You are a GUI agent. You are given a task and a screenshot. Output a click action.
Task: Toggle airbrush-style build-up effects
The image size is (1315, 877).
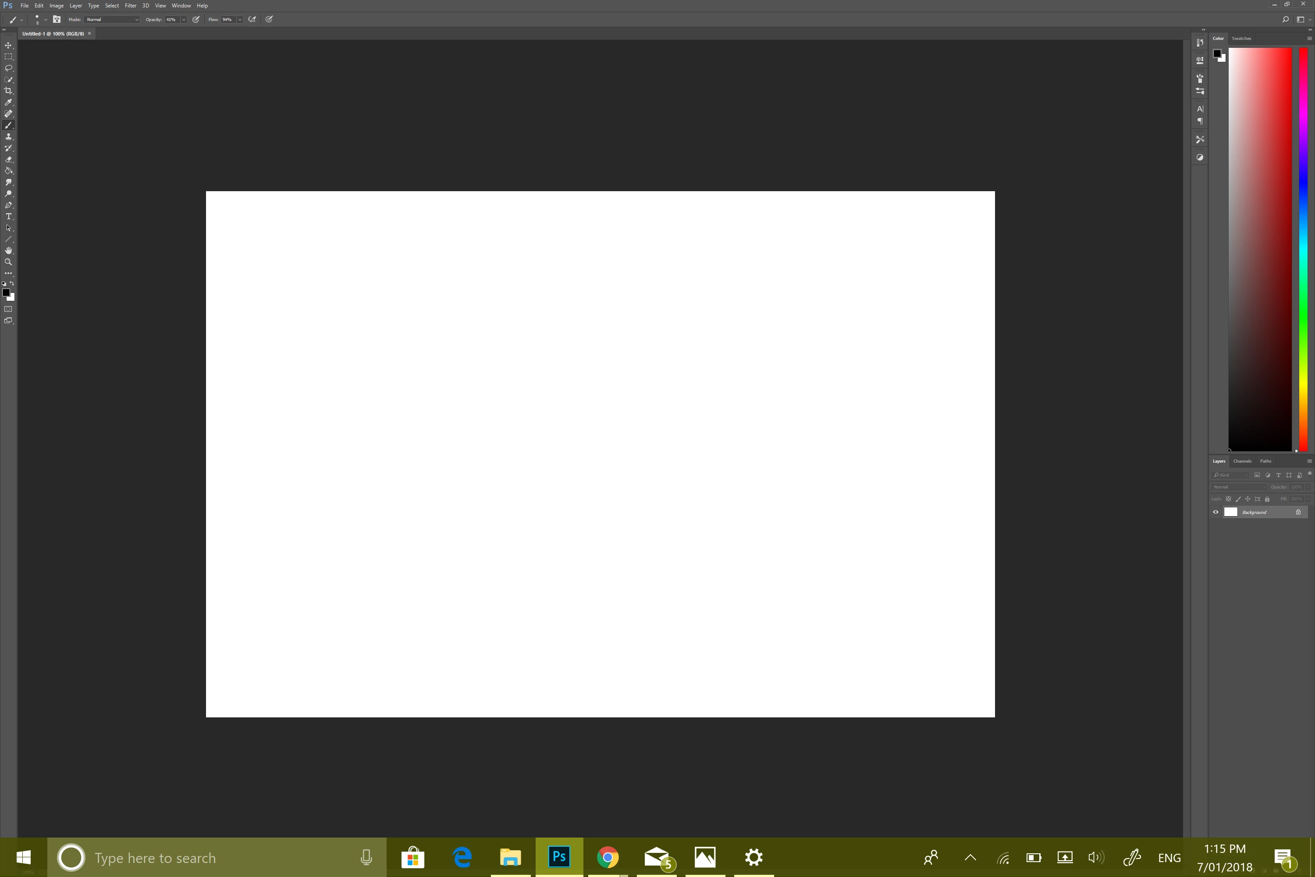point(253,20)
